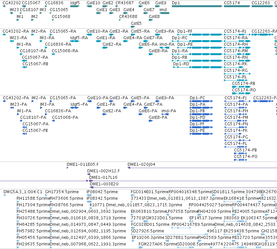Click protein CG5174-PO label
The width and height of the screenshot is (277, 249).
coord(245,157)
